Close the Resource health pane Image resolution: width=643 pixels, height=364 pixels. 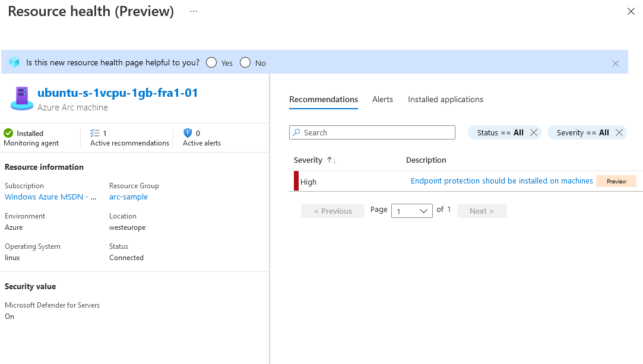pos(631,11)
